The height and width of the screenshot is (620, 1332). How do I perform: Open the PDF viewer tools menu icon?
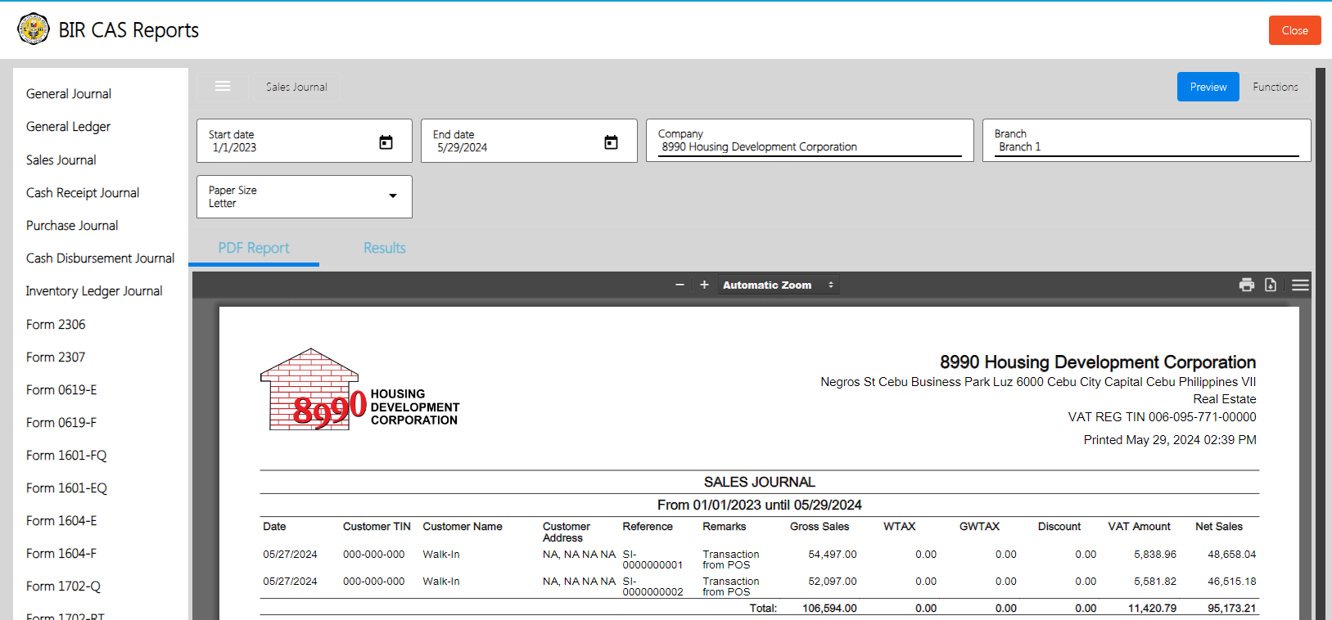pos(1300,285)
